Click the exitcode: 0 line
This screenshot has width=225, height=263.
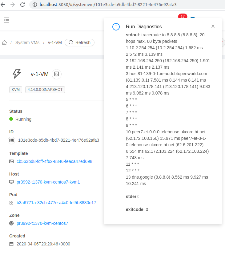[137, 209]
